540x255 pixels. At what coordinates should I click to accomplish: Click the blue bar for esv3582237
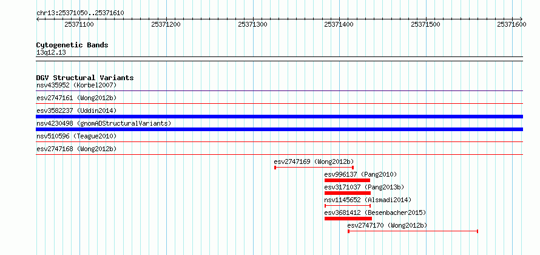279,117
